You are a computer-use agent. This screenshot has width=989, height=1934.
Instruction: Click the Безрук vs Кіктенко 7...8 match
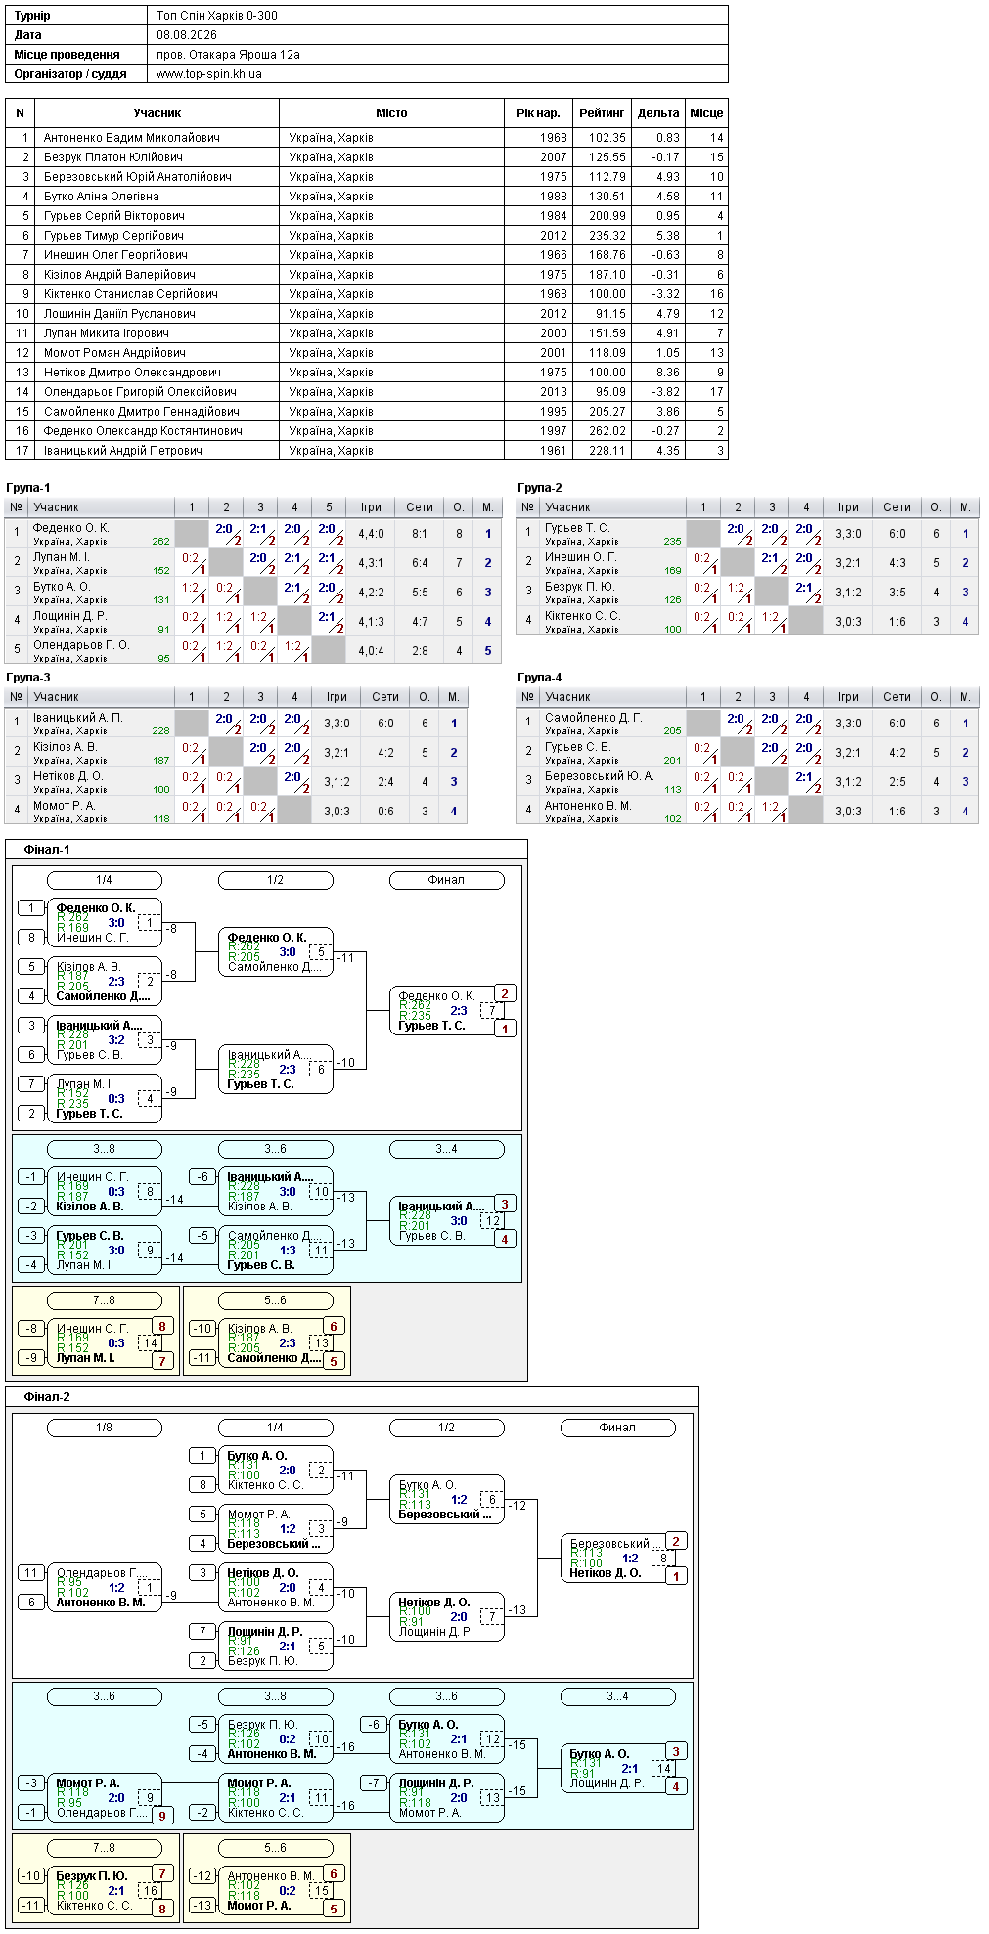[105, 1891]
